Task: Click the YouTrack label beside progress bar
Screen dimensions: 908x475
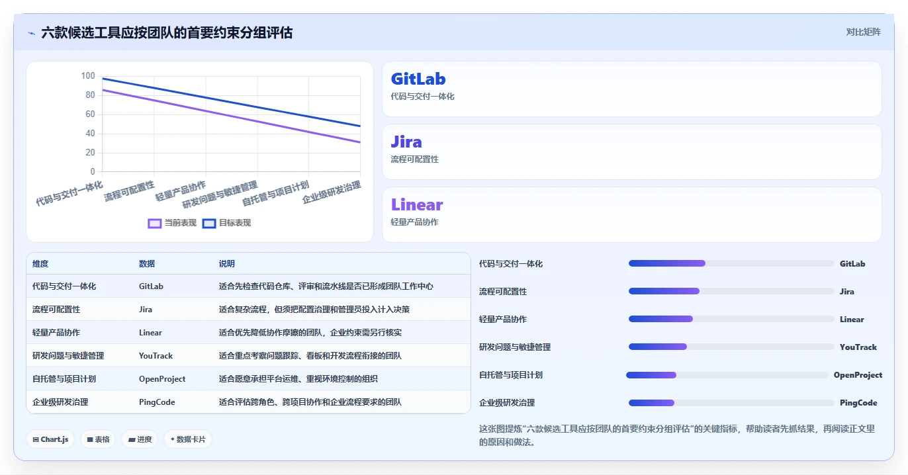Action: pos(858,347)
